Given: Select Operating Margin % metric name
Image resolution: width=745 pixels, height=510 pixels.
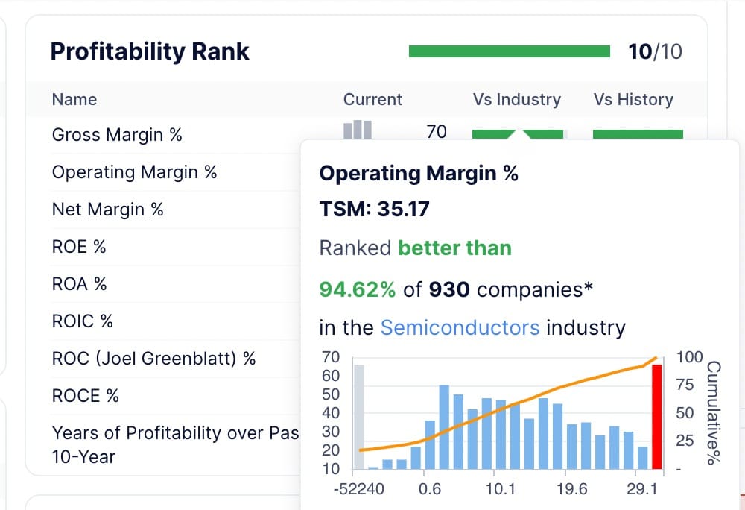Looking at the screenshot, I should point(134,172).
